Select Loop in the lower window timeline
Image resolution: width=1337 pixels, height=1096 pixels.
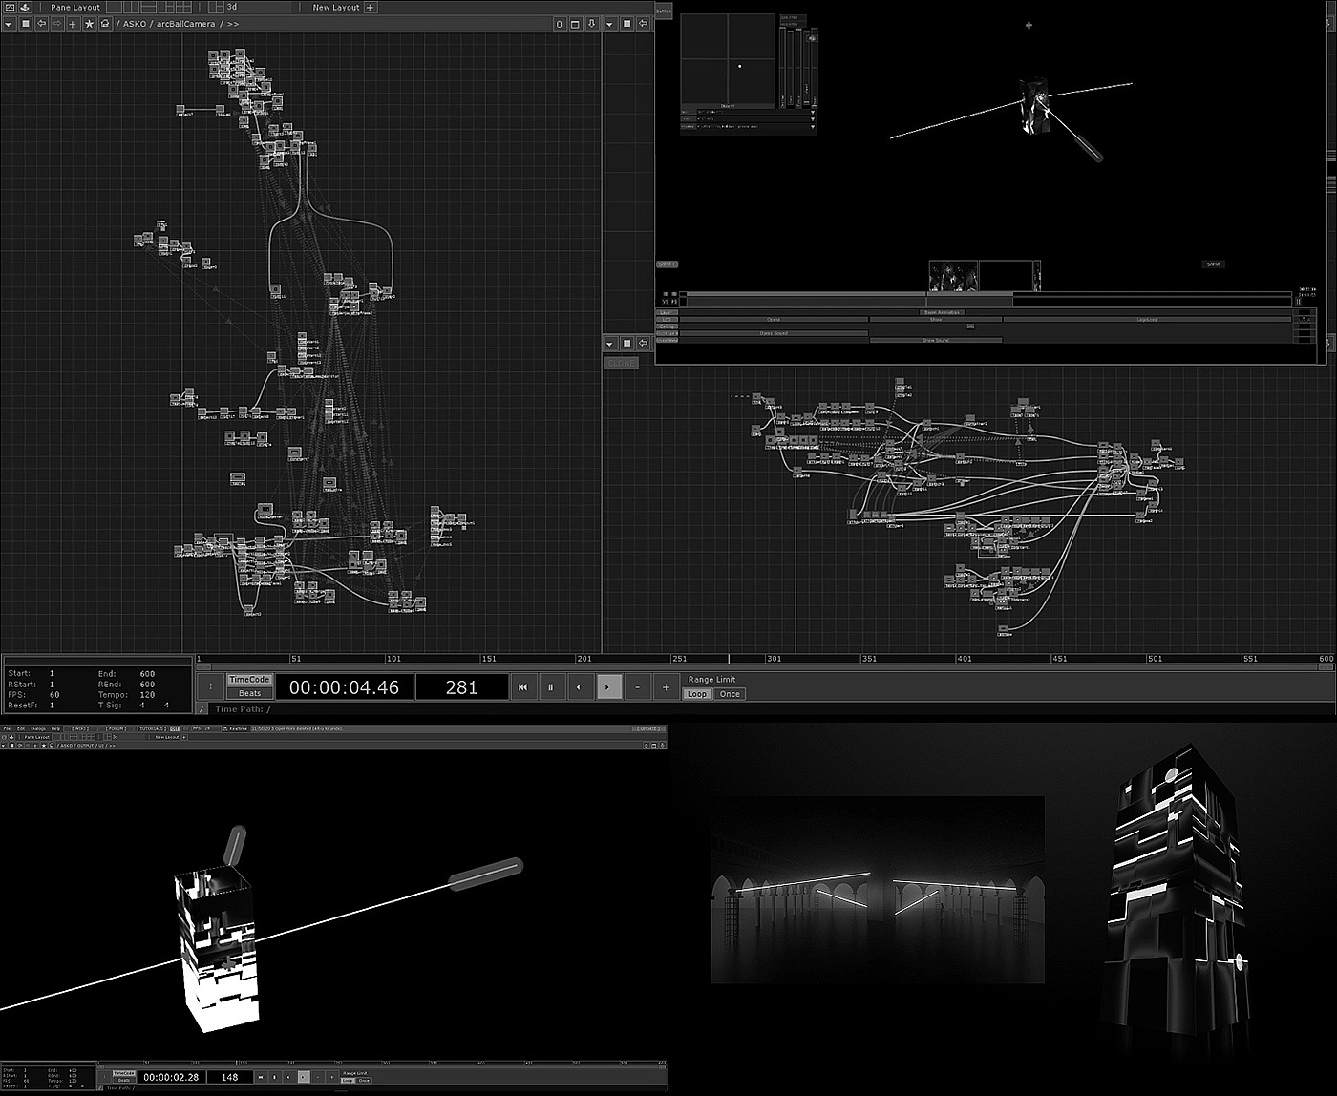[x=349, y=1080]
